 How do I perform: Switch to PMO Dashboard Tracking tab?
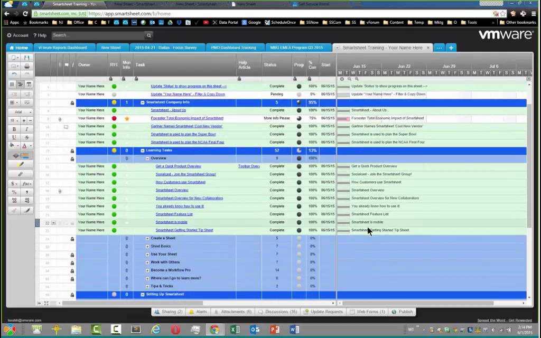pyautogui.click(x=234, y=48)
